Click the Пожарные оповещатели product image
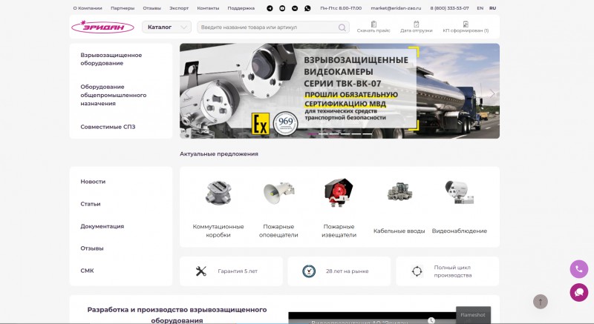 278,194
